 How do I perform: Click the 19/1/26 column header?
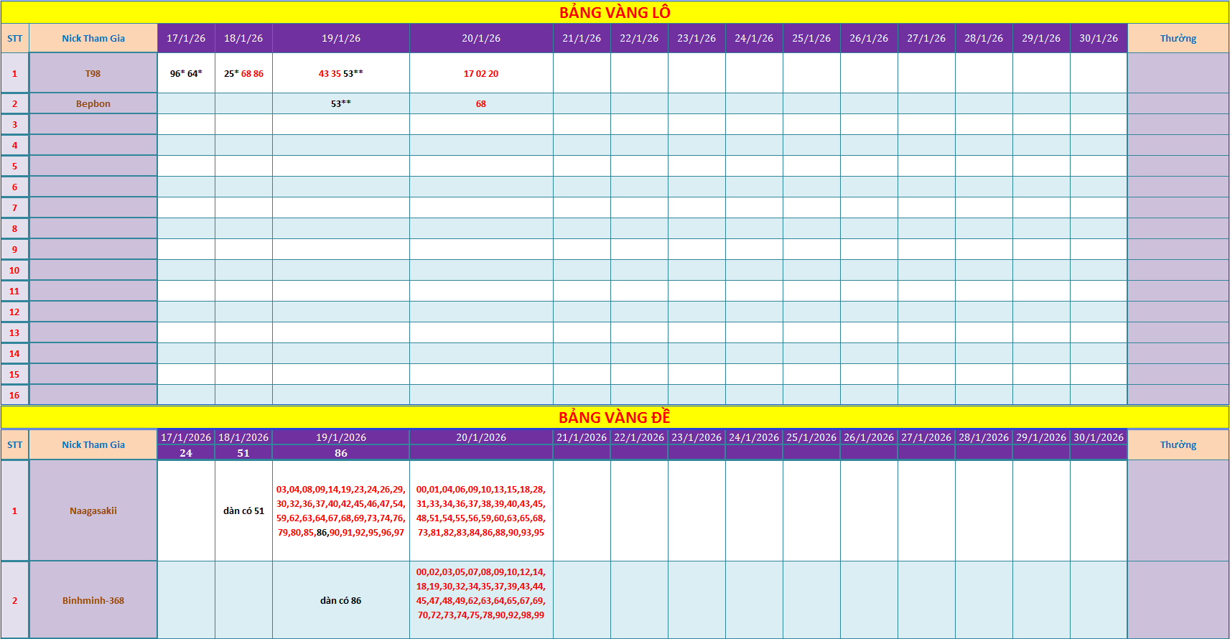(341, 38)
